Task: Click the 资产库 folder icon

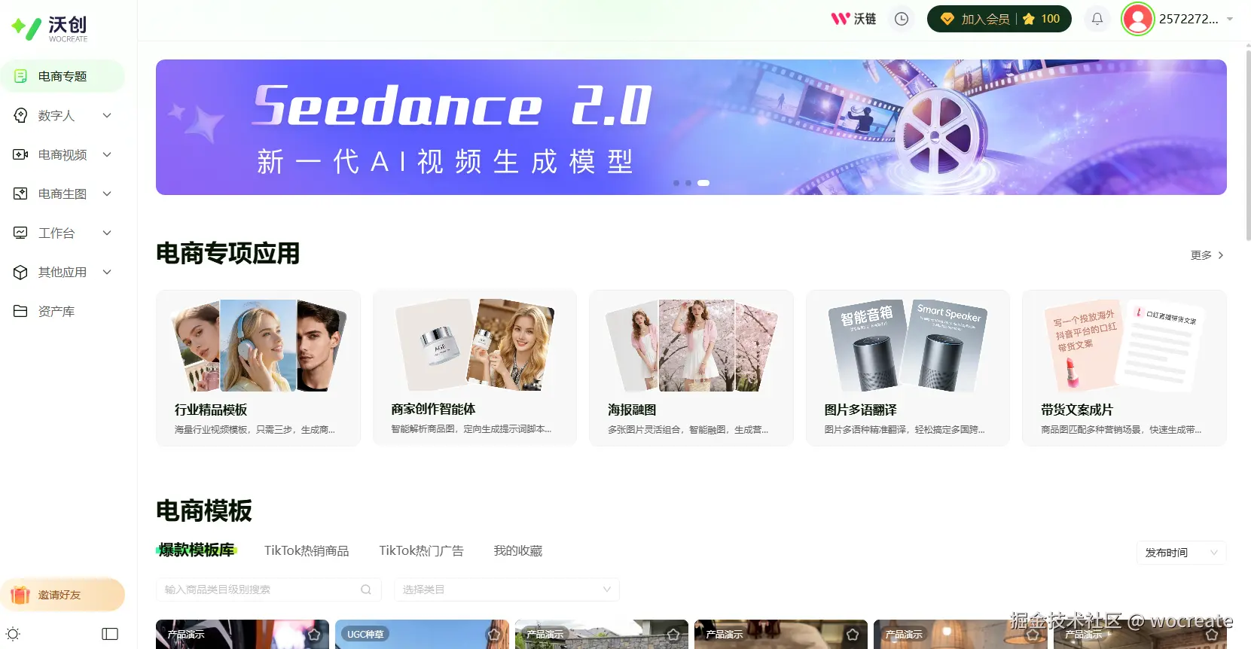Action: [20, 311]
